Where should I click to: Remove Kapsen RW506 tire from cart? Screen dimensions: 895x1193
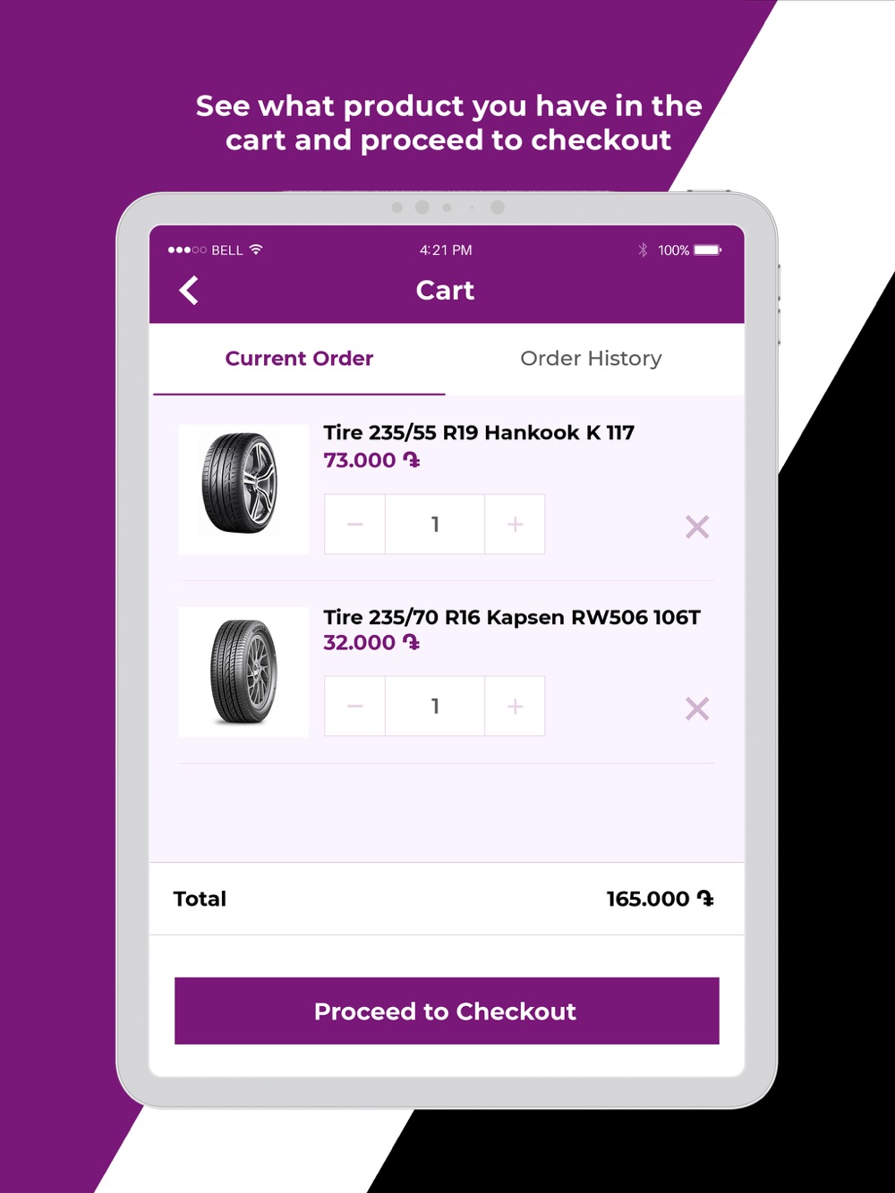tap(697, 709)
